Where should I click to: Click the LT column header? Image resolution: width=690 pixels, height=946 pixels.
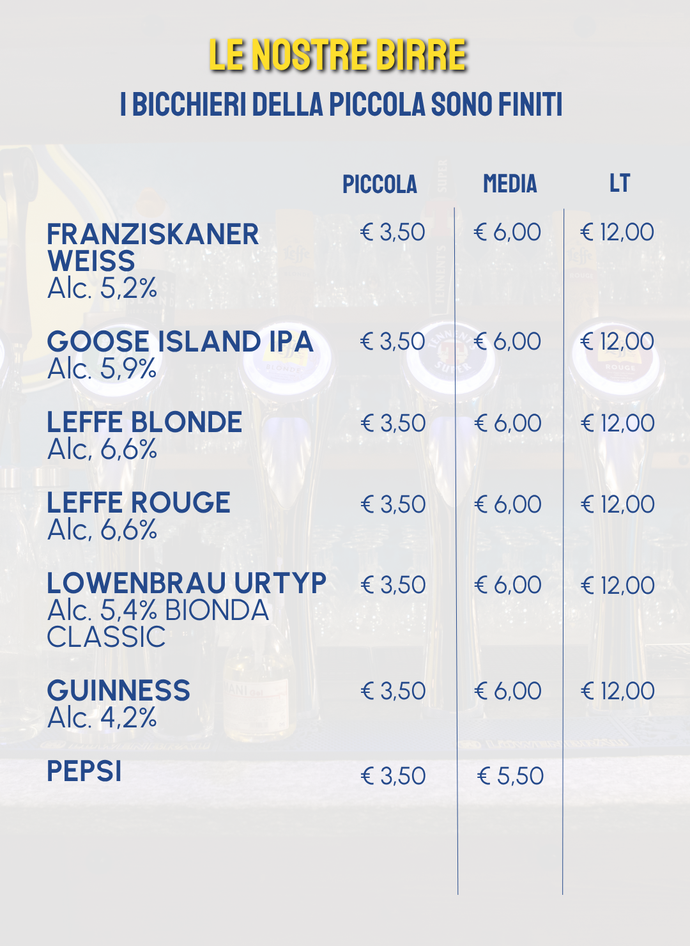[619, 183]
